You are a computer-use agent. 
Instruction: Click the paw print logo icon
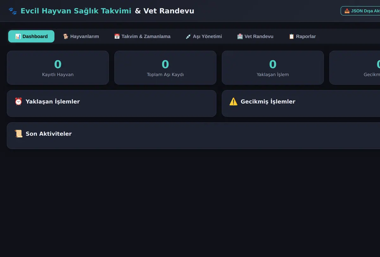coord(13,11)
